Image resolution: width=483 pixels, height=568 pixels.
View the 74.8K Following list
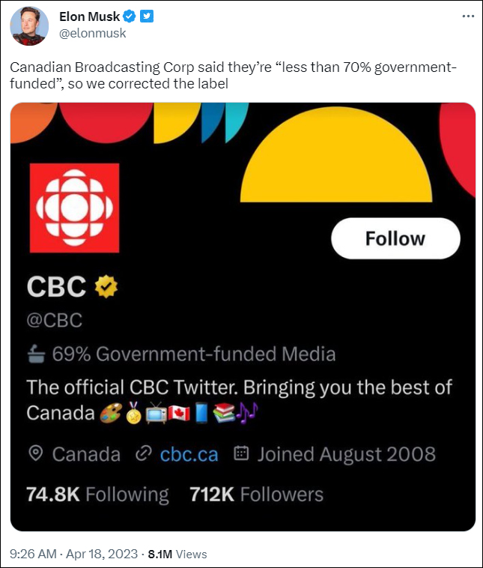click(97, 494)
